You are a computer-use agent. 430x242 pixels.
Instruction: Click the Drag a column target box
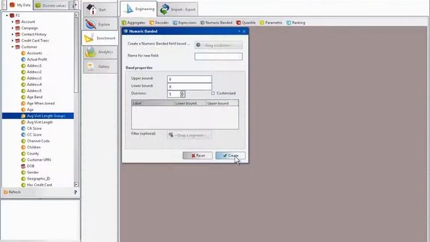(x=218, y=45)
